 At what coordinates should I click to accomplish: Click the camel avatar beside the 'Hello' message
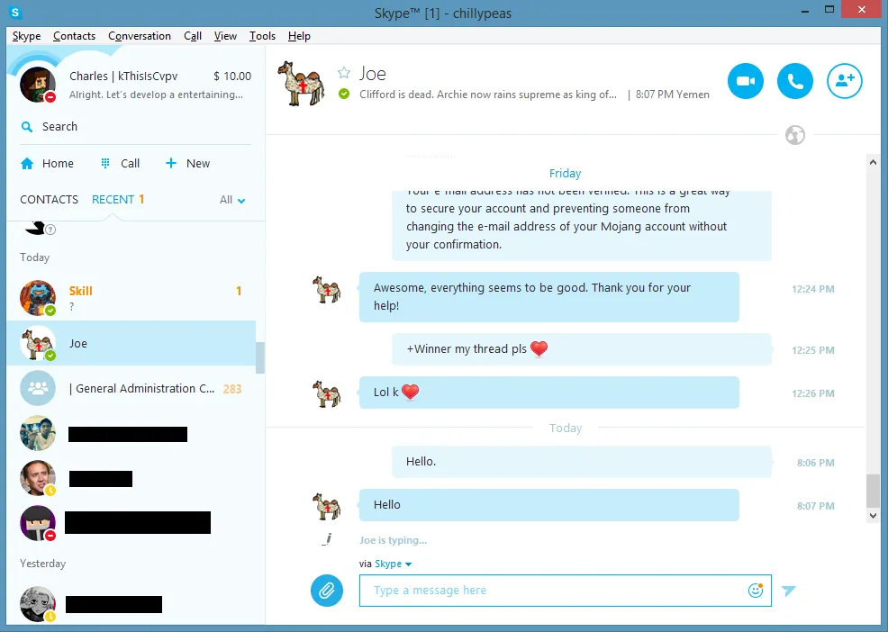pyautogui.click(x=327, y=506)
